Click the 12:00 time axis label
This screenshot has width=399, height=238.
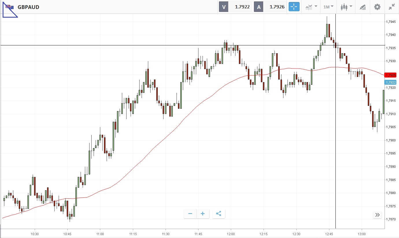231,234
